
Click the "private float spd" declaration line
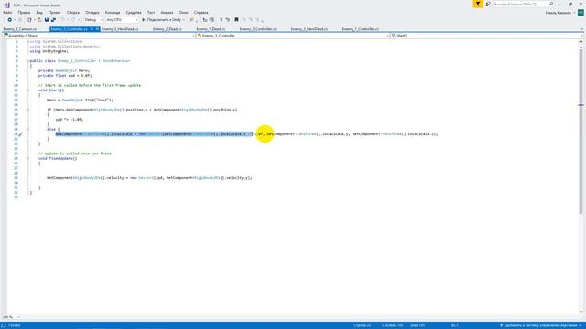(x=65, y=75)
